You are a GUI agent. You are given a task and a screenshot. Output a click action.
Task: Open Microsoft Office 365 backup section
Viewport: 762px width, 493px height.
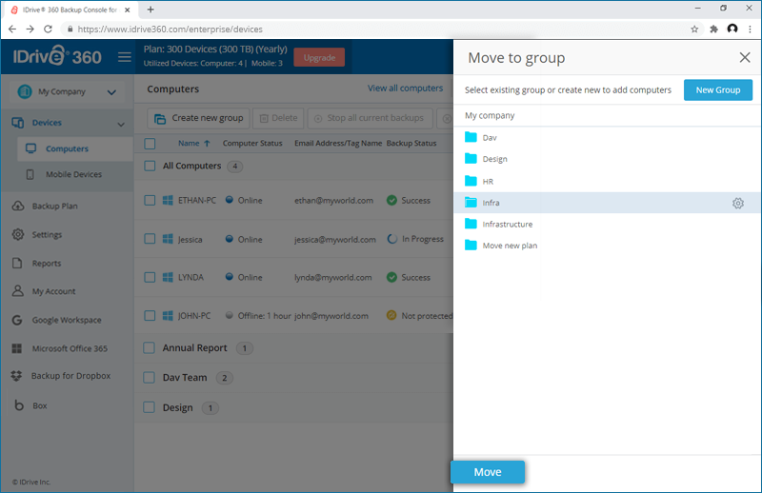pyautogui.click(x=70, y=348)
